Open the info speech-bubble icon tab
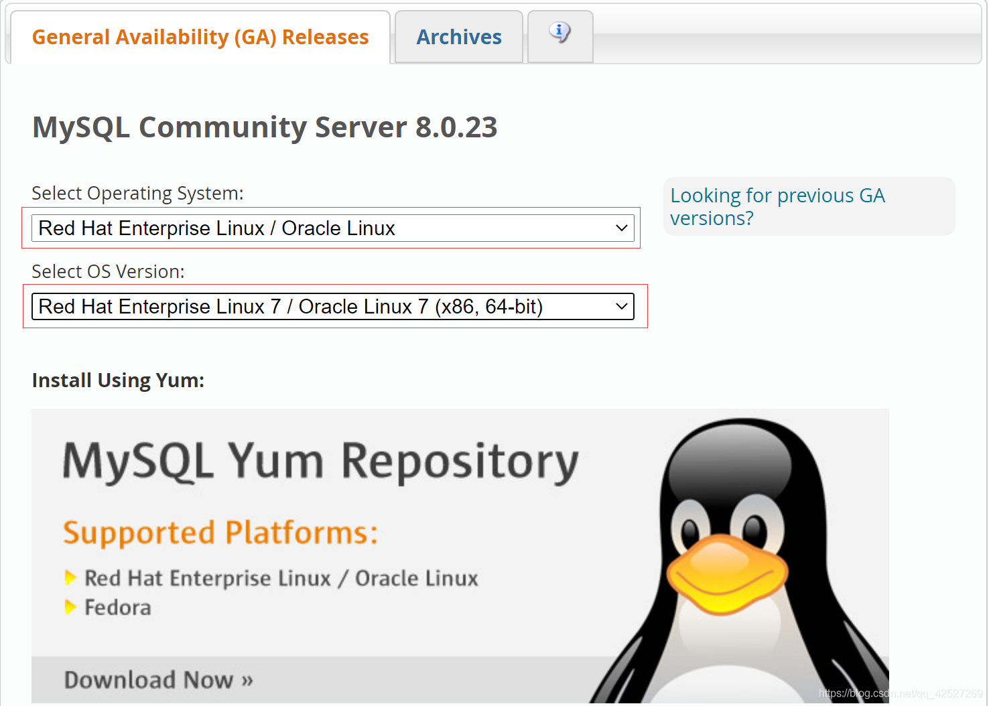989x706 pixels. 560,36
